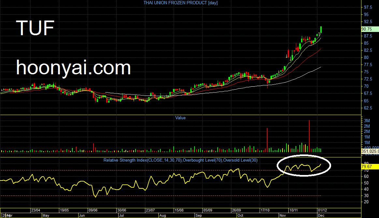This screenshot has height=218, width=379.
Task: Click the Dec month label
Action: [321, 215]
